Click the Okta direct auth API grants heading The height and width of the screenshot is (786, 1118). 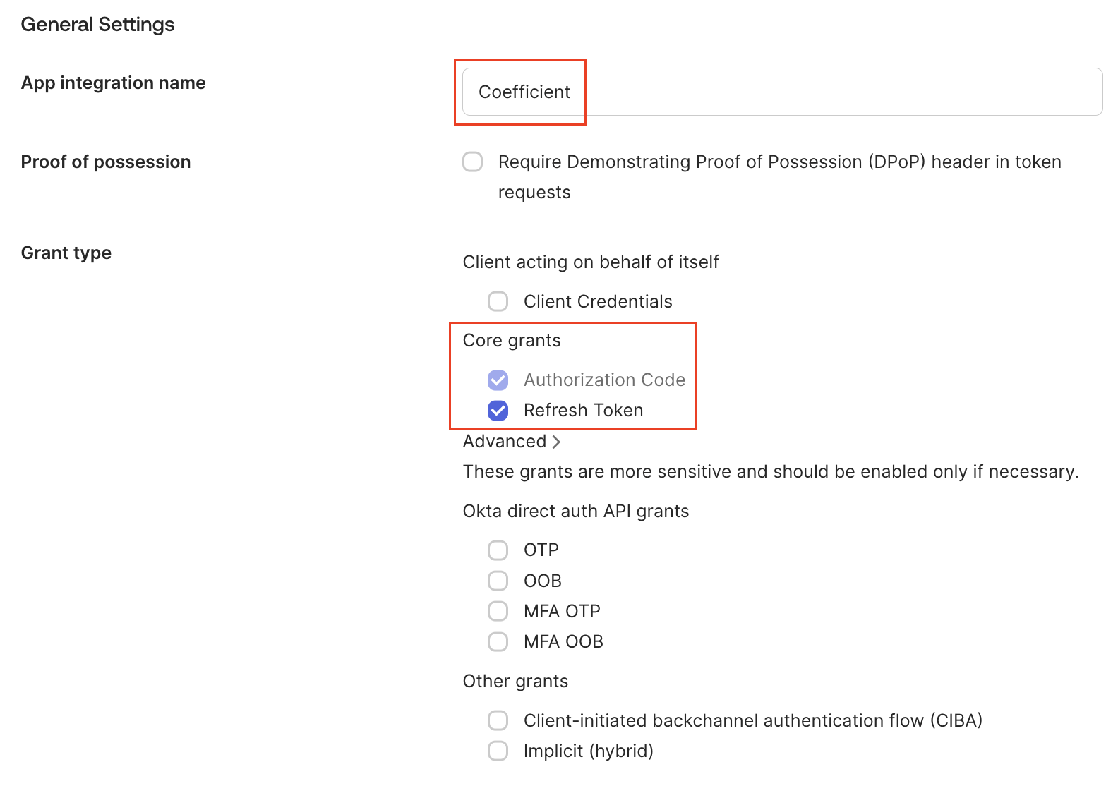[575, 511]
